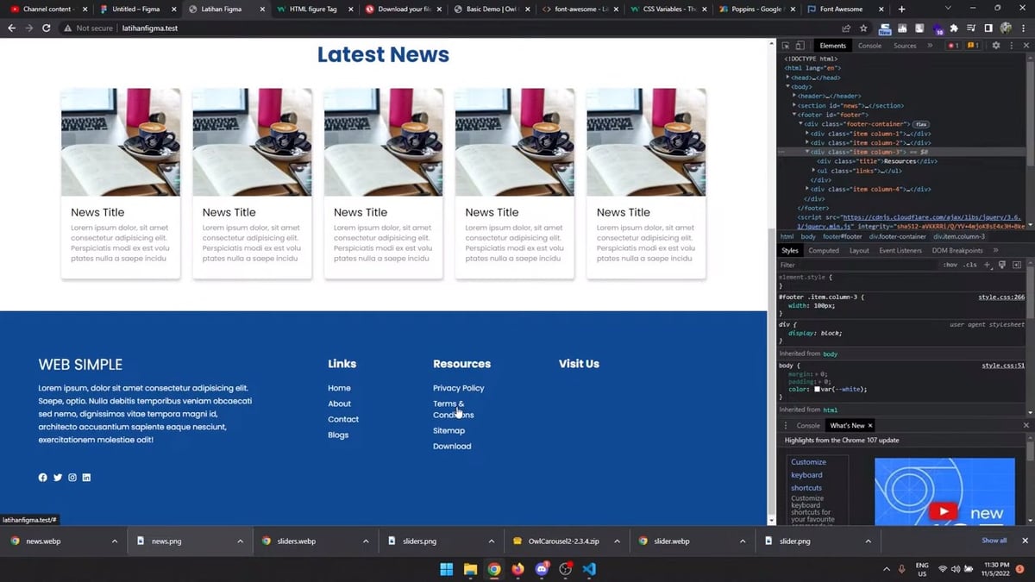This screenshot has width=1035, height=582.
Task: Click Instagram icon in footer
Action: [x=72, y=478]
